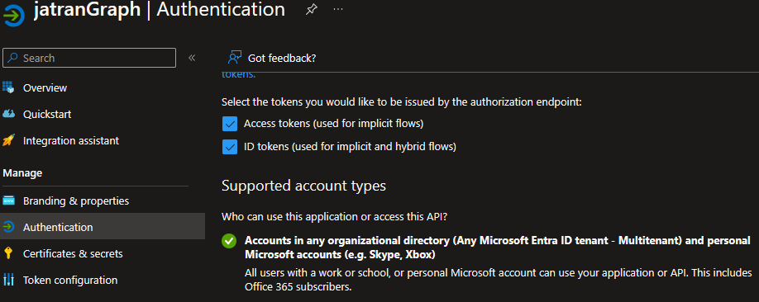Uncheck ID tokens for implicit and hybrid flows
759x302 pixels.
pyautogui.click(x=230, y=146)
